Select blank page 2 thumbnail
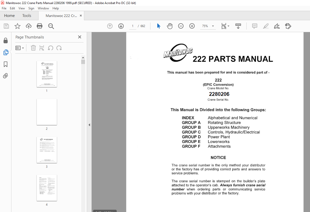This screenshot has height=212, width=310. (47, 112)
